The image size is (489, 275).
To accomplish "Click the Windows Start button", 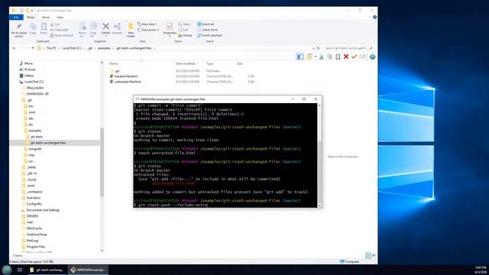I will coord(7,270).
